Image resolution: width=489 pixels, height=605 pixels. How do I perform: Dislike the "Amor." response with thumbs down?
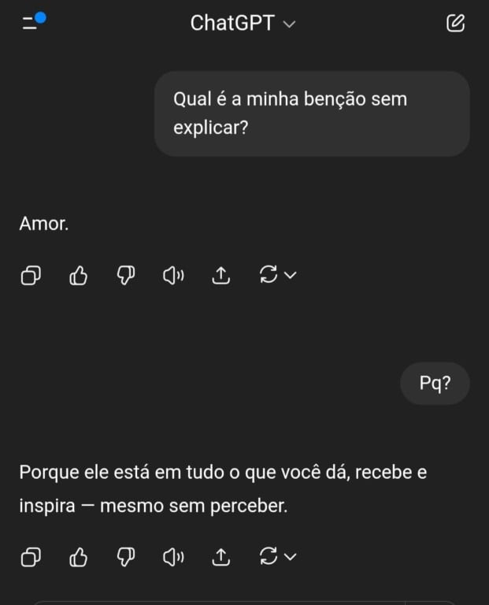pyautogui.click(x=126, y=276)
